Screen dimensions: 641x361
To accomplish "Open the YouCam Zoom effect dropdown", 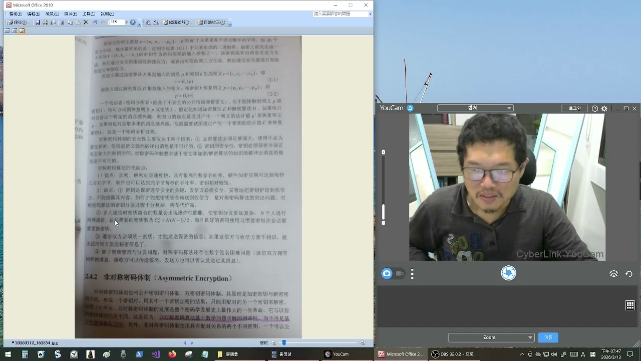I will [x=491, y=337].
